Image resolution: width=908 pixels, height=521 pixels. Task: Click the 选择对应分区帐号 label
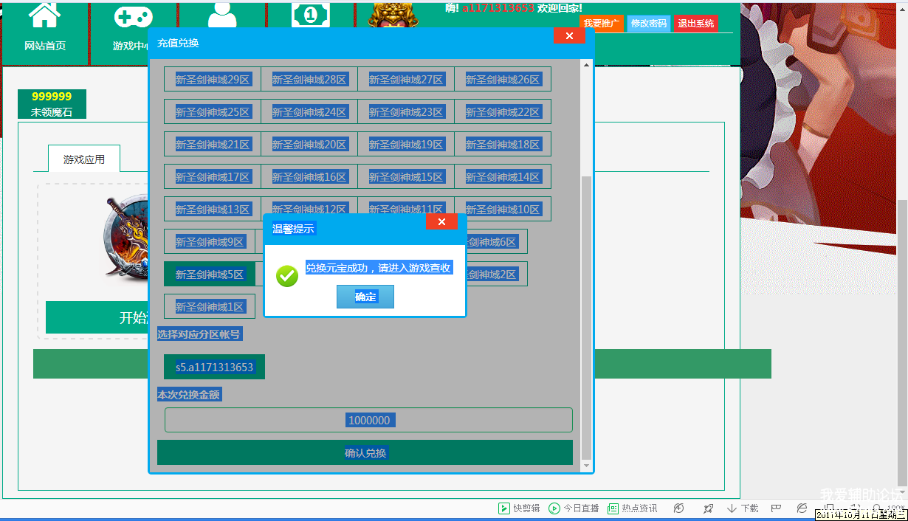click(x=199, y=334)
